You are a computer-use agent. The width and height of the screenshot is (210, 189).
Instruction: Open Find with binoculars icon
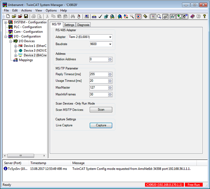coord(73,16)
